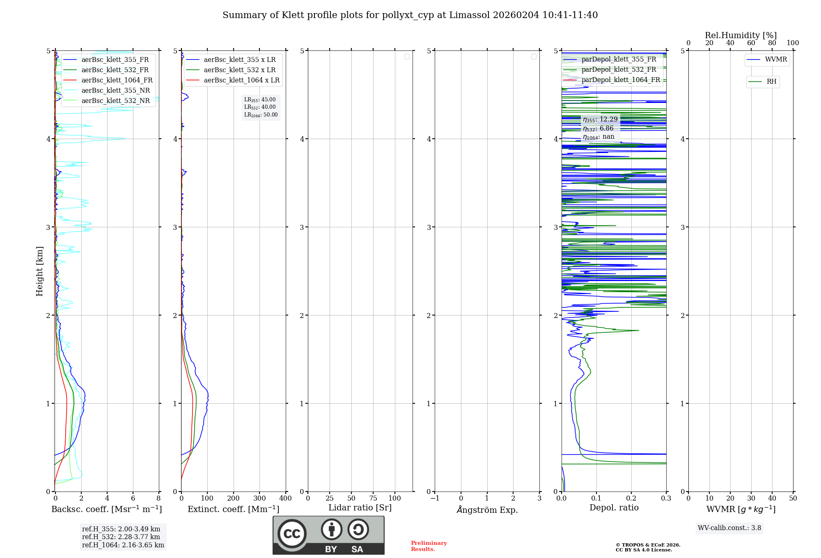Click the blue line swatch beside WVMR

coord(754,60)
